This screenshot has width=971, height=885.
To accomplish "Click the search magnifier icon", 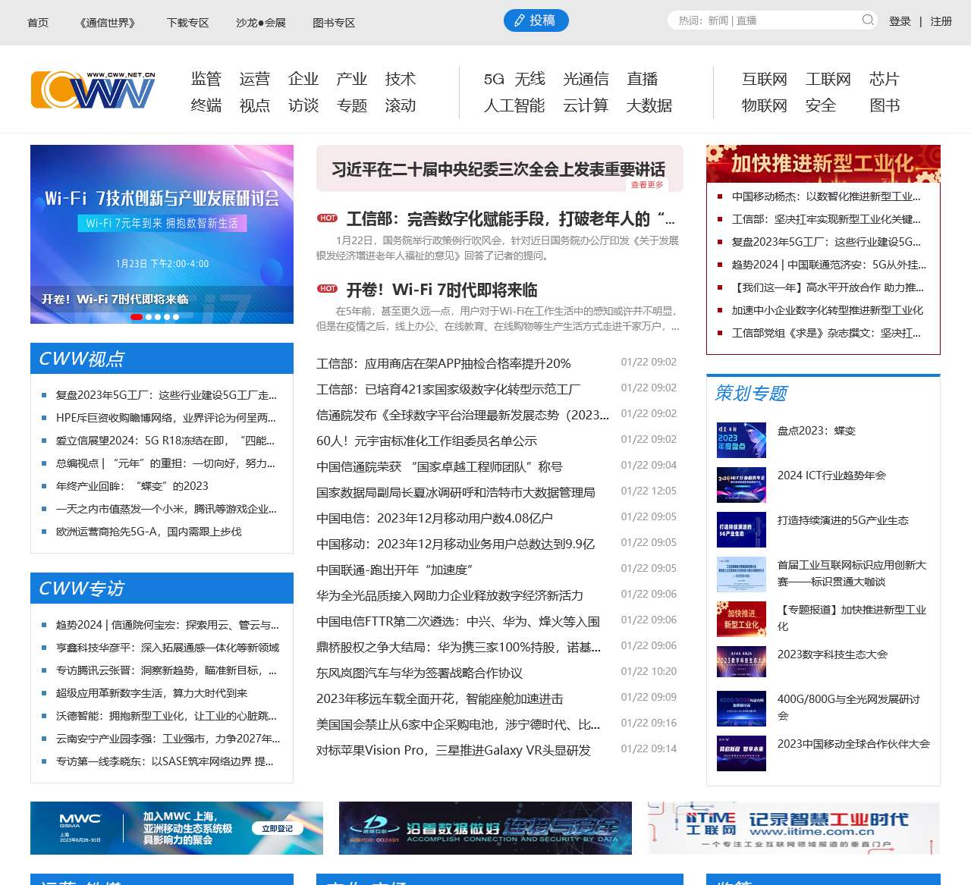I will click(x=866, y=20).
